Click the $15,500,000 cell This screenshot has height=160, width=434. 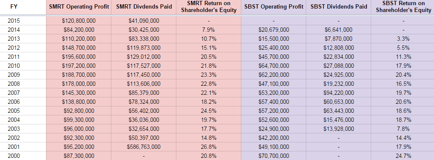click(x=274, y=39)
